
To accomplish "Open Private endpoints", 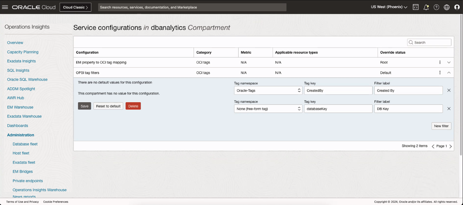I will 28,181.
